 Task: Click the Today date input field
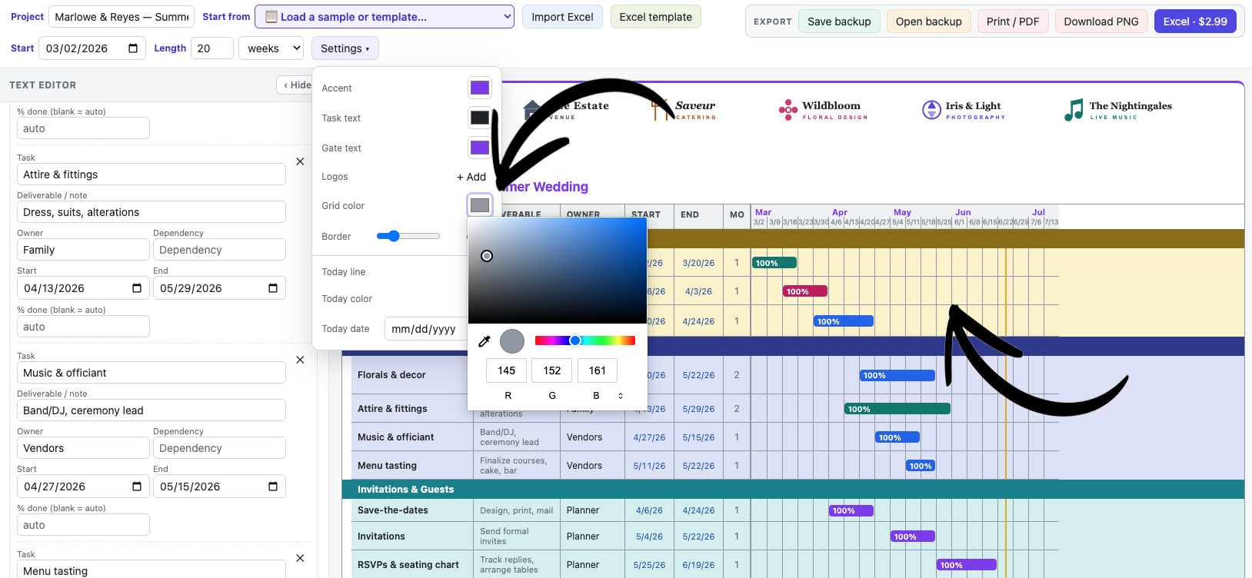pyautogui.click(x=426, y=329)
